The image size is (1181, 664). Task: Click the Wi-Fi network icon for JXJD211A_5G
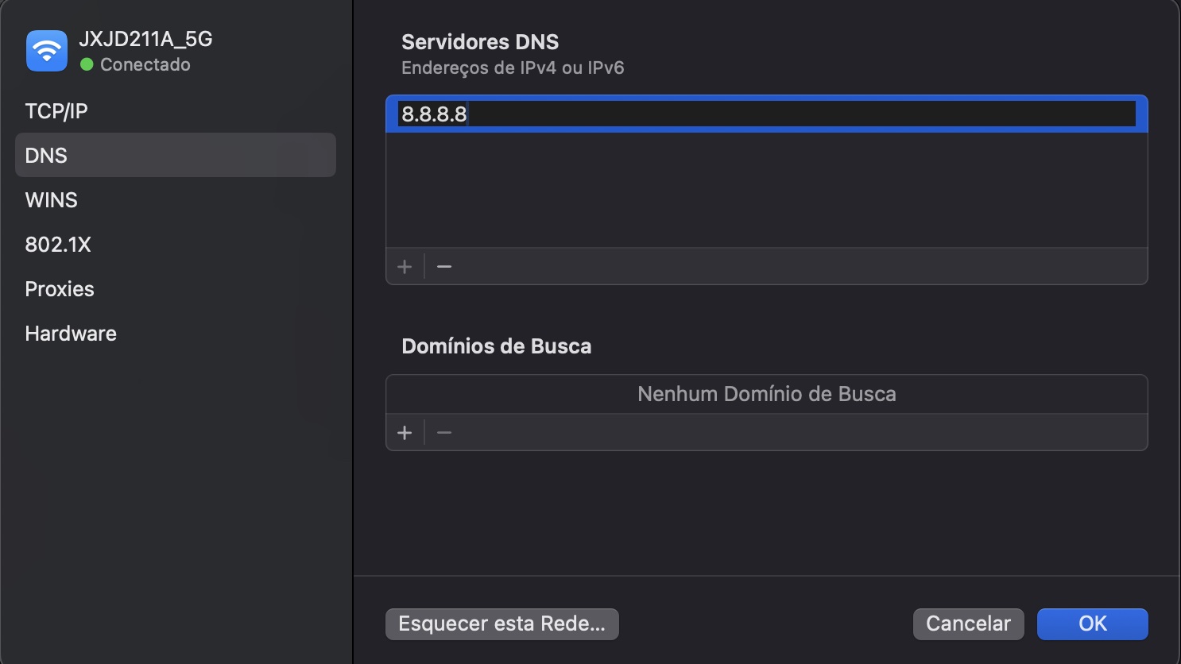coord(46,51)
